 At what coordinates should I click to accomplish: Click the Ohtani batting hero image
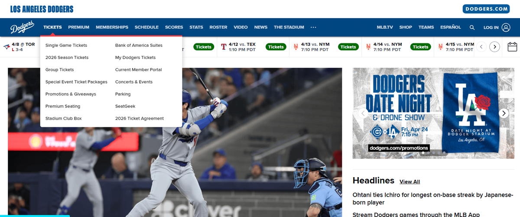(175, 142)
